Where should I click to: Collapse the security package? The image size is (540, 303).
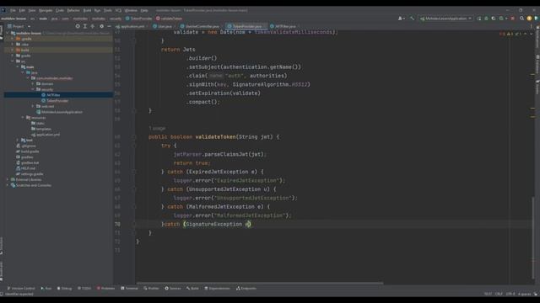(33, 89)
